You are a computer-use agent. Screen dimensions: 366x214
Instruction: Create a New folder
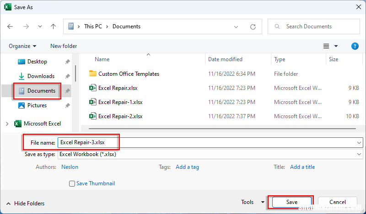click(x=64, y=46)
